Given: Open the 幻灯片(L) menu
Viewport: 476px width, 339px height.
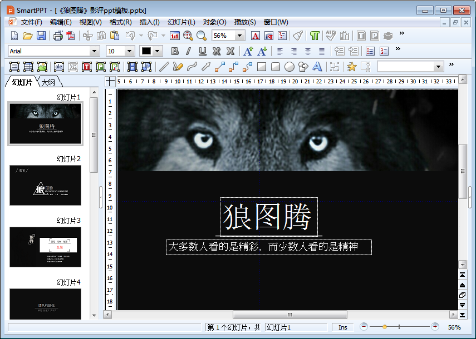Looking at the screenshot, I should [181, 22].
